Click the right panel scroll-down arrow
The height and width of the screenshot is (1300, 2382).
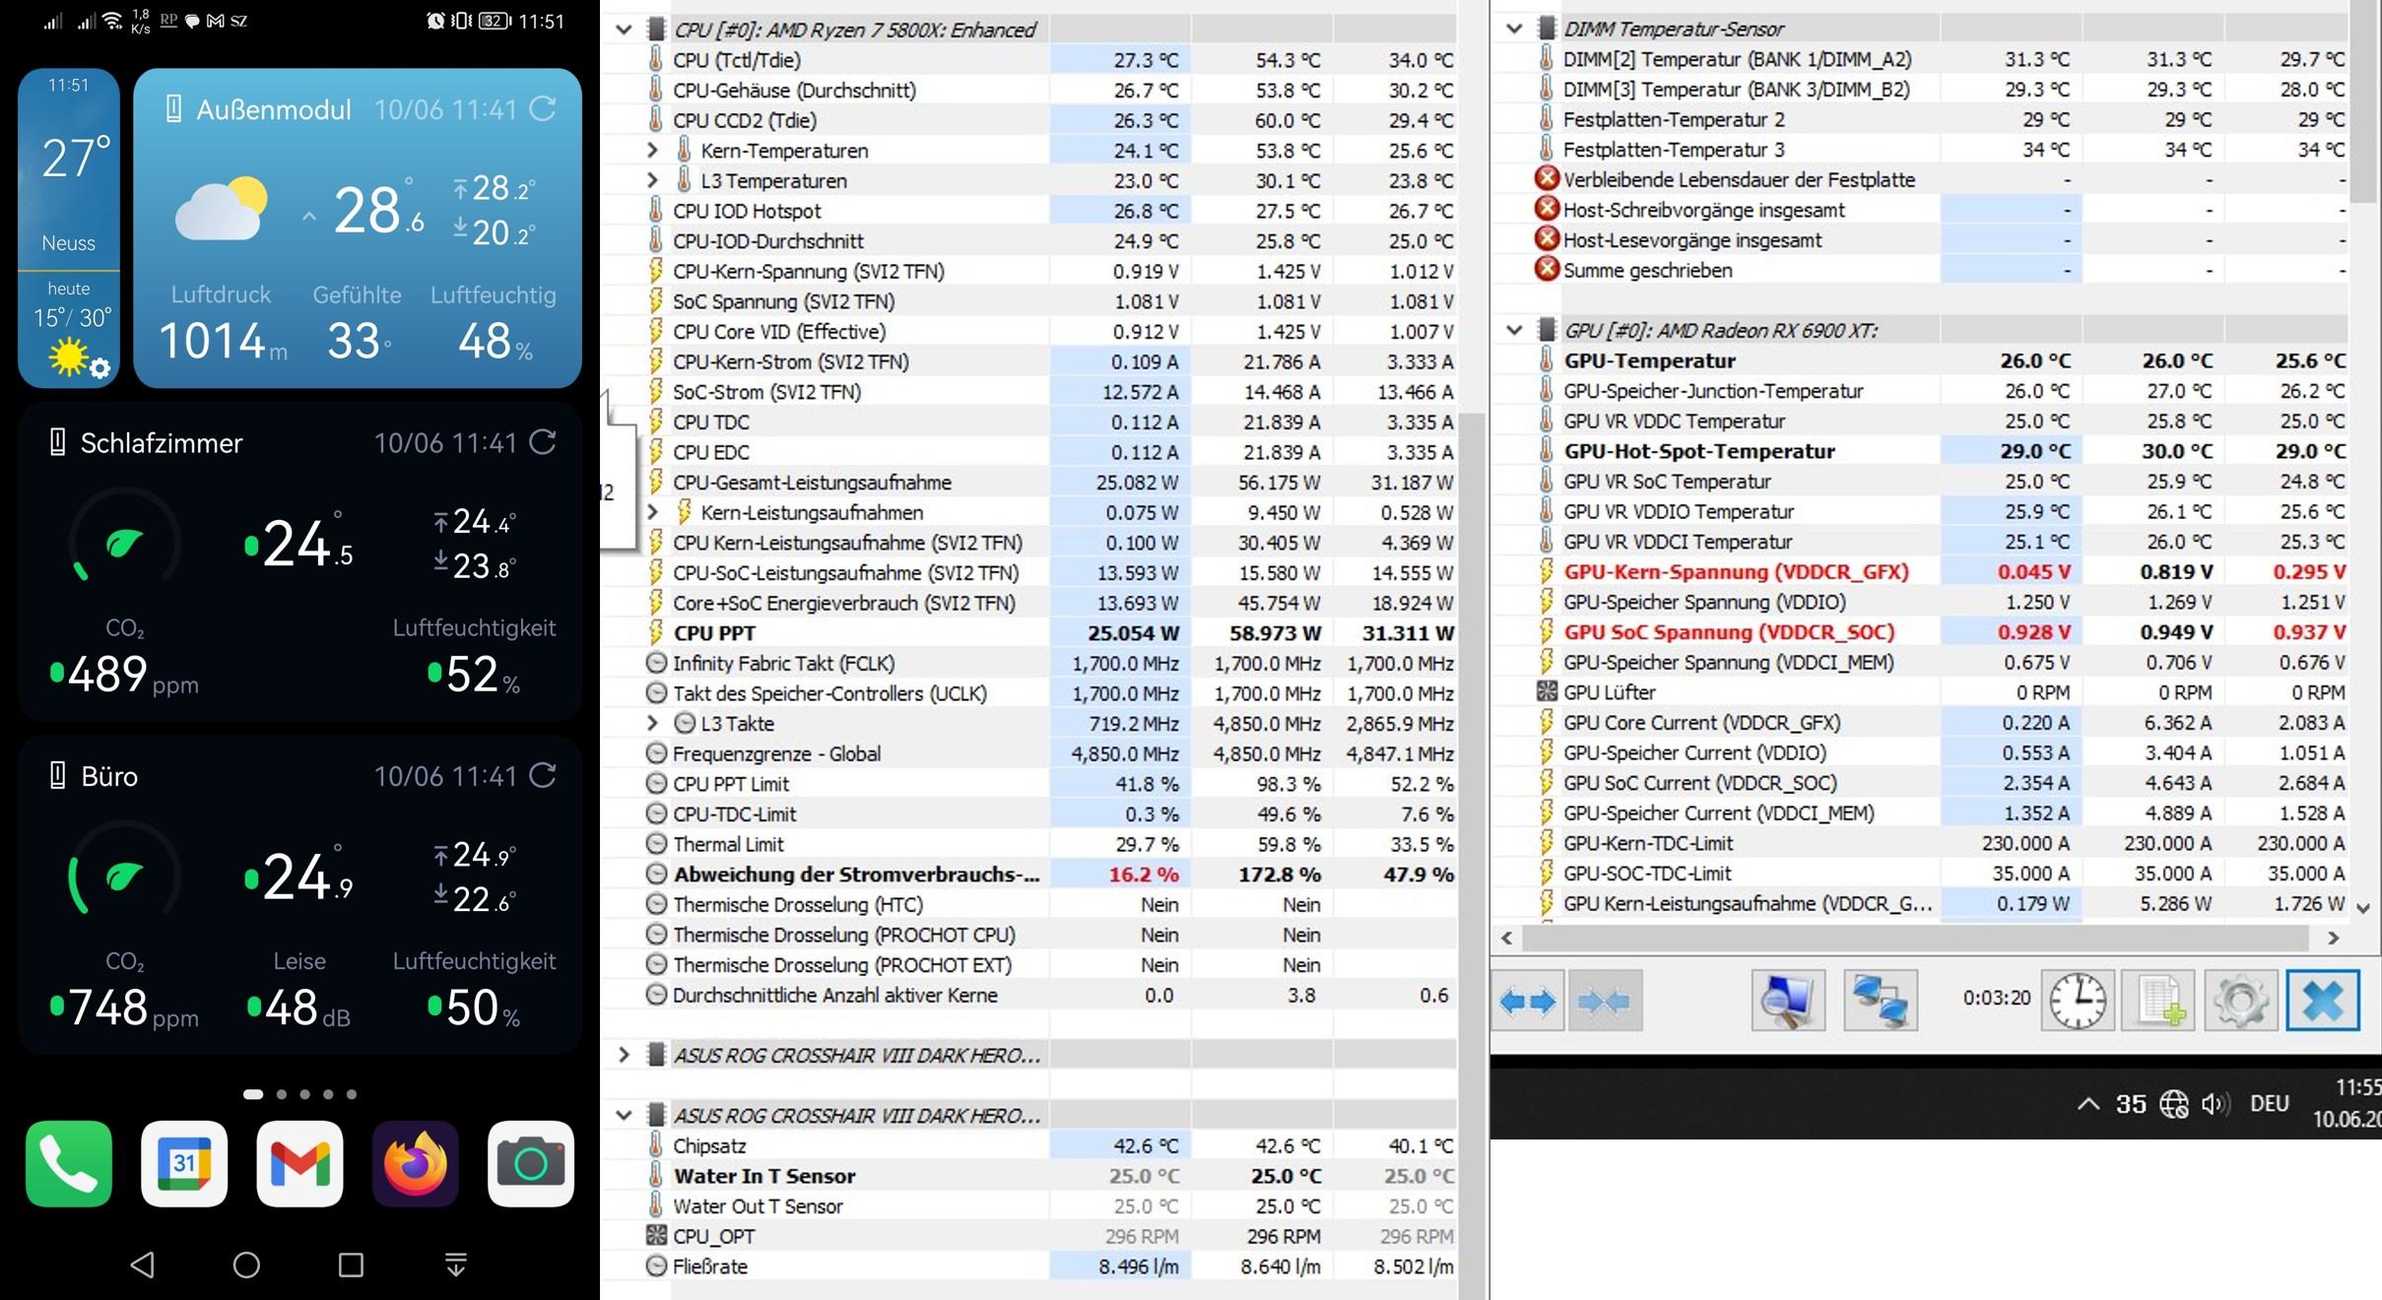coord(2363,908)
